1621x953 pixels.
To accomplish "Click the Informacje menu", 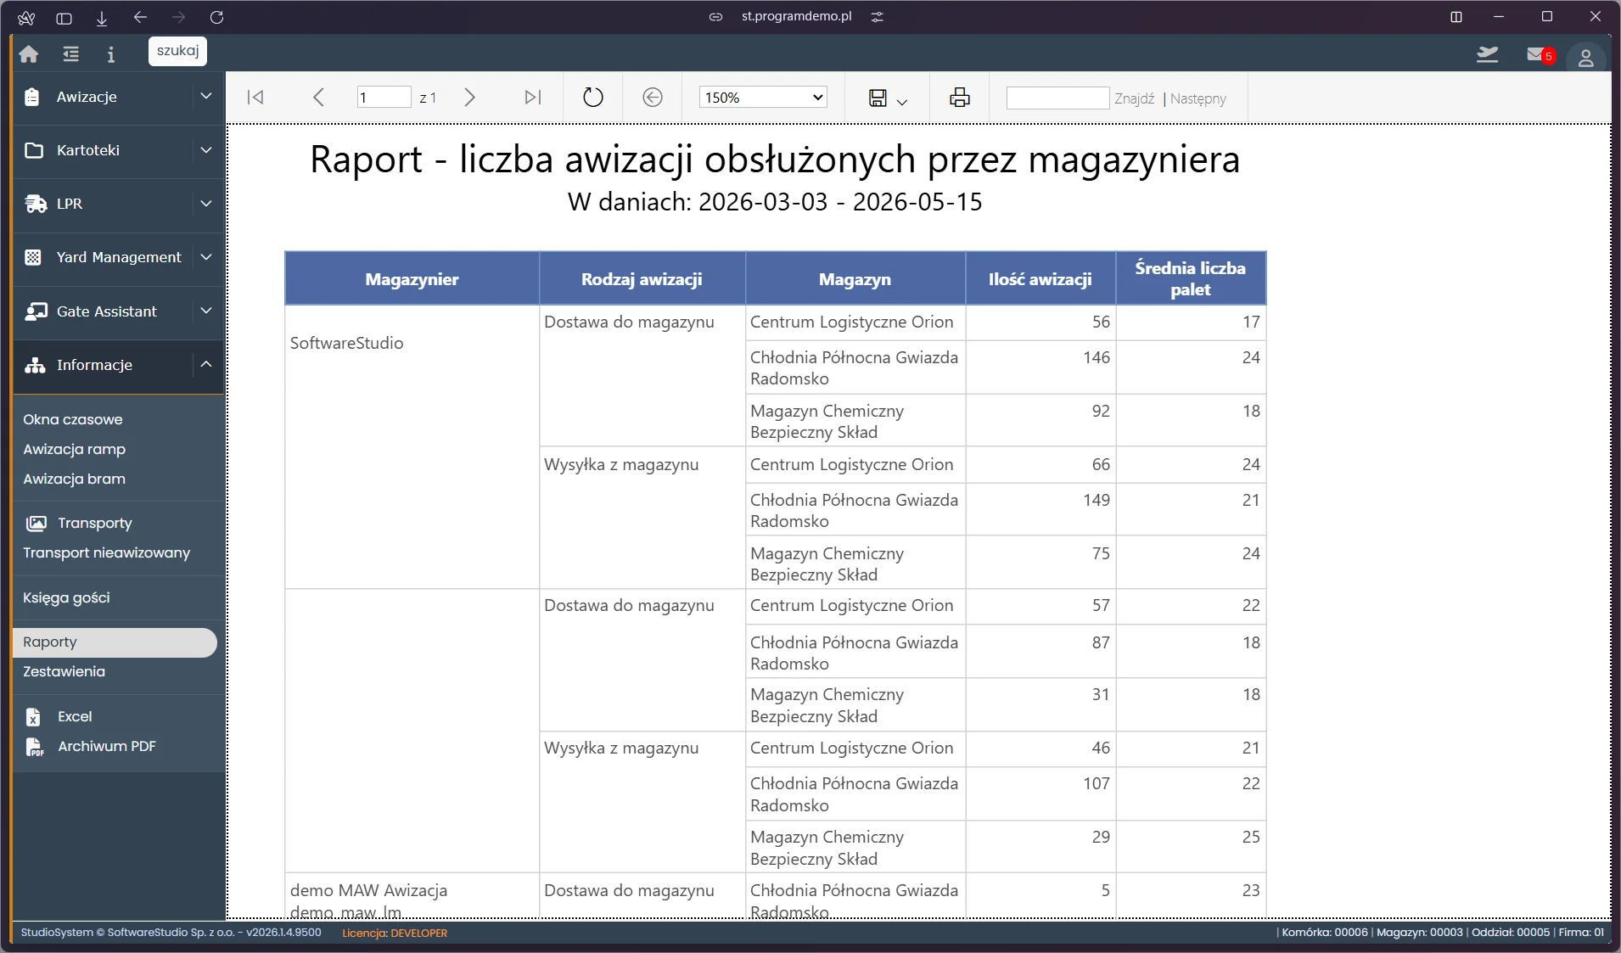I will [x=94, y=365].
